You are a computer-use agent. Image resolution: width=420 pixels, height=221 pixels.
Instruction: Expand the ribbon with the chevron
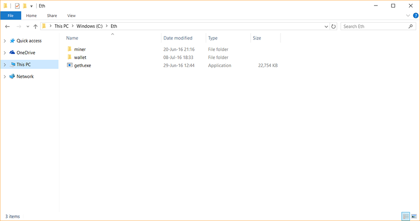tap(408, 15)
